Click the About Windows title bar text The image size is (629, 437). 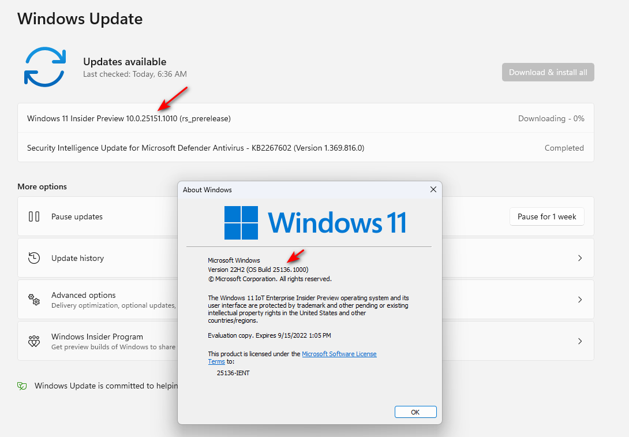tap(207, 190)
